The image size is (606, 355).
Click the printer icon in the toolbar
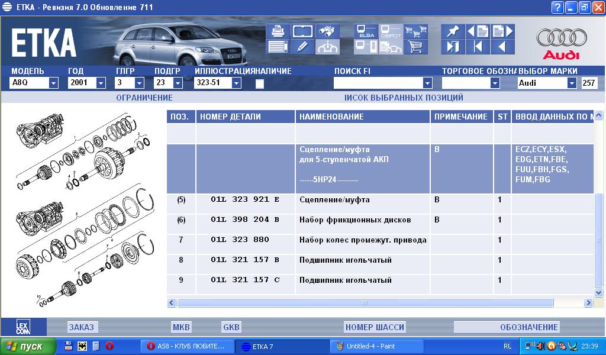277,32
